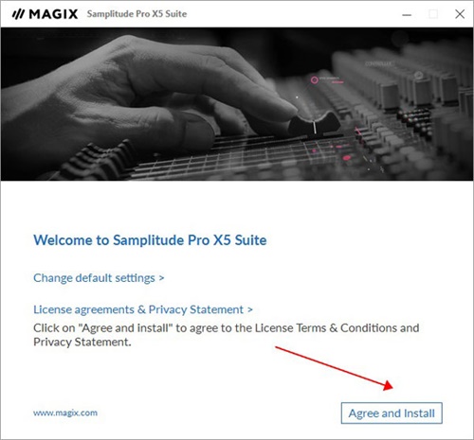Click the Welcome to Samplitude Pro X5 Suite heading
Viewport: 474px width, 440px height.
(150, 240)
